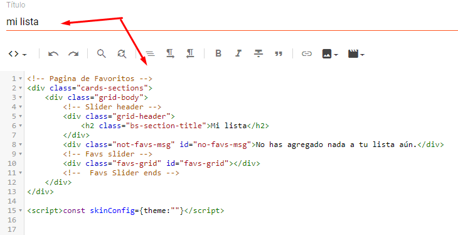Click line number 14 in gutter
This screenshot has width=458, height=235.
tap(12, 201)
